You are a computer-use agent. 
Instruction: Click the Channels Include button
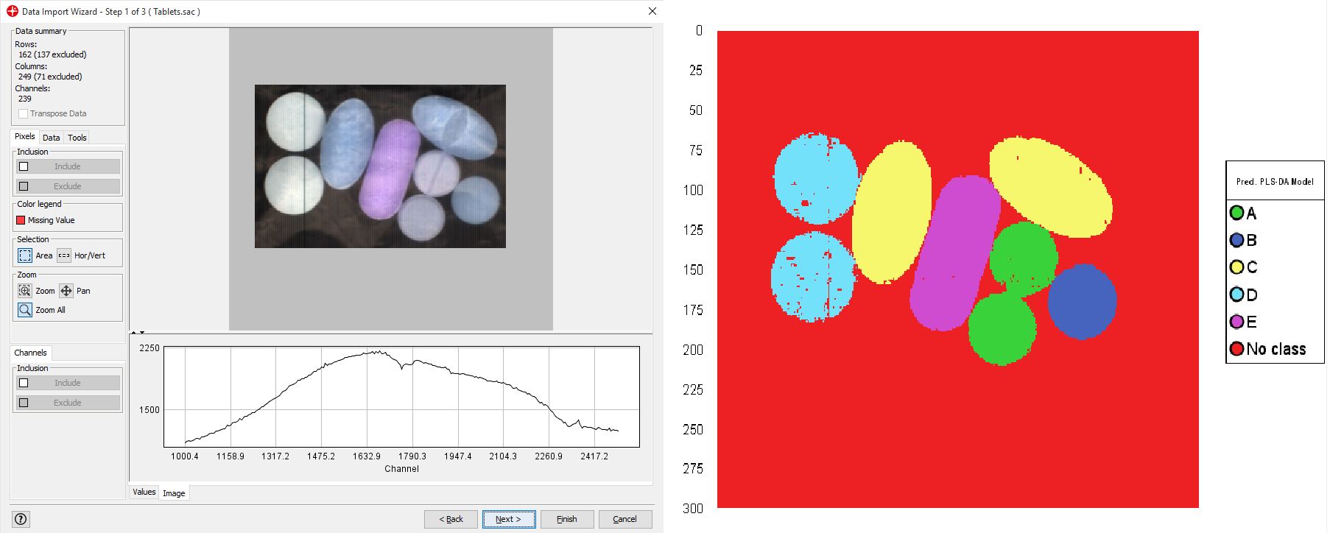pyautogui.click(x=68, y=383)
